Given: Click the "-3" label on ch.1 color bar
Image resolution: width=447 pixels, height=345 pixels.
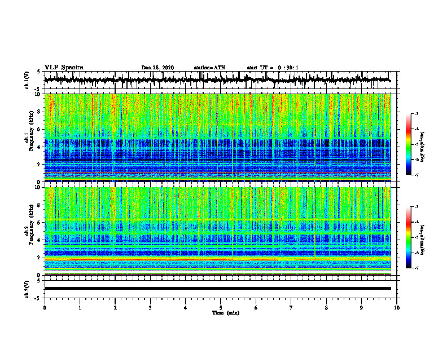Looking at the screenshot, I should tap(416, 114).
